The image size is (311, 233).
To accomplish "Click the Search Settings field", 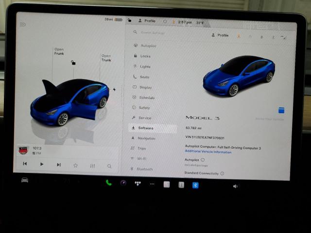I will [153, 33].
